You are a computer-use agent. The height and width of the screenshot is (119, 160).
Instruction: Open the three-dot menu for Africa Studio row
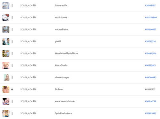tap(12, 65)
